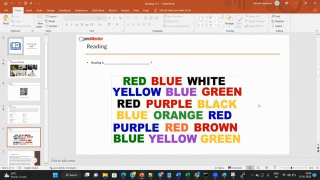Viewport: 320px width, 180px height.
Task: Open the Font Color dropdown arrow
Action: point(120,24)
